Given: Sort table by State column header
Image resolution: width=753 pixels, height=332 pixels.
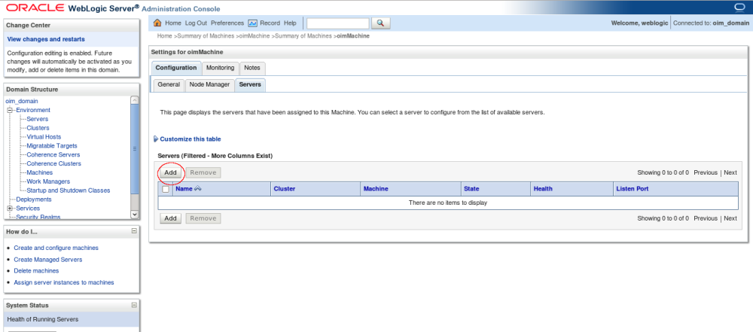Looking at the screenshot, I should [471, 189].
